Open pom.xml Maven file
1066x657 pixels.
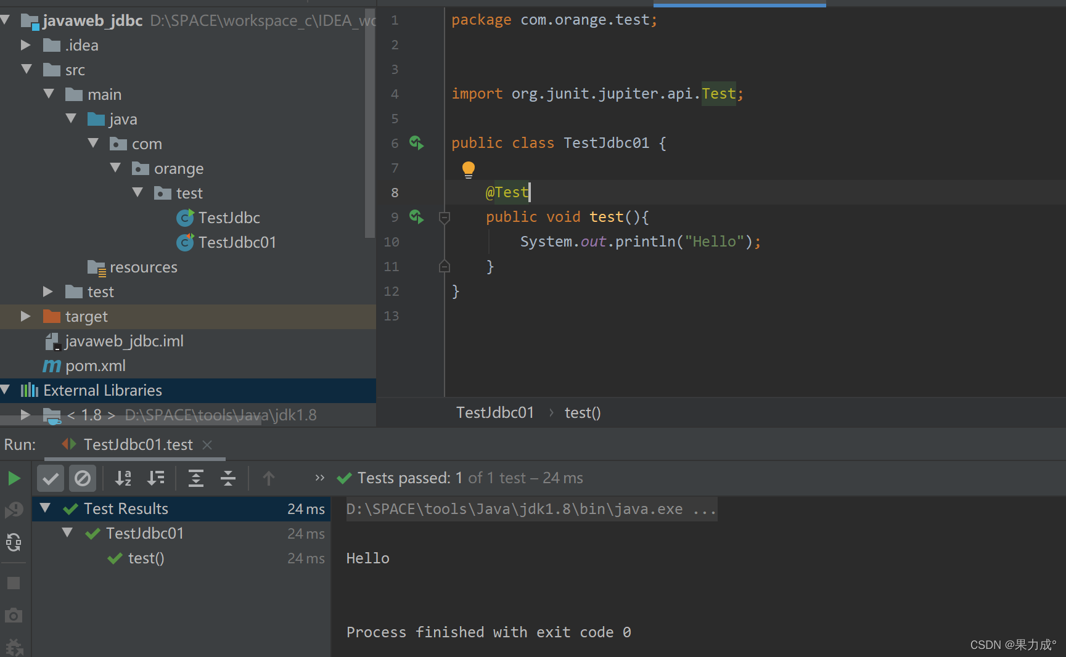(84, 365)
